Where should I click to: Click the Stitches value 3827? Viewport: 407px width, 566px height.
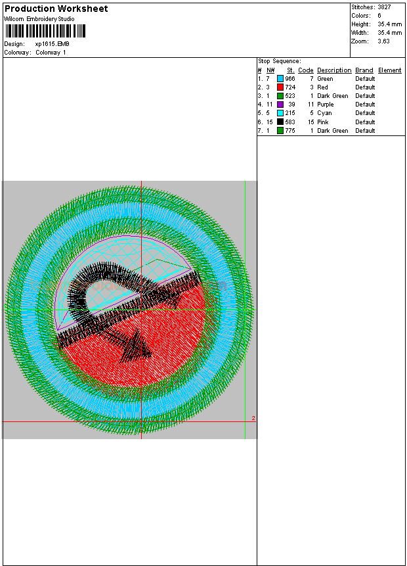pyautogui.click(x=384, y=7)
